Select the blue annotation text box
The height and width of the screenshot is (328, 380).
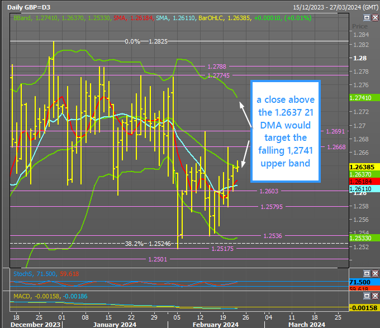coord(286,131)
